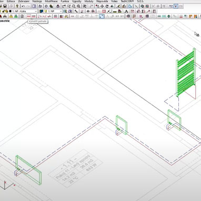Click the rotate view circular arrow icon
The image size is (201, 201).
point(107,6)
